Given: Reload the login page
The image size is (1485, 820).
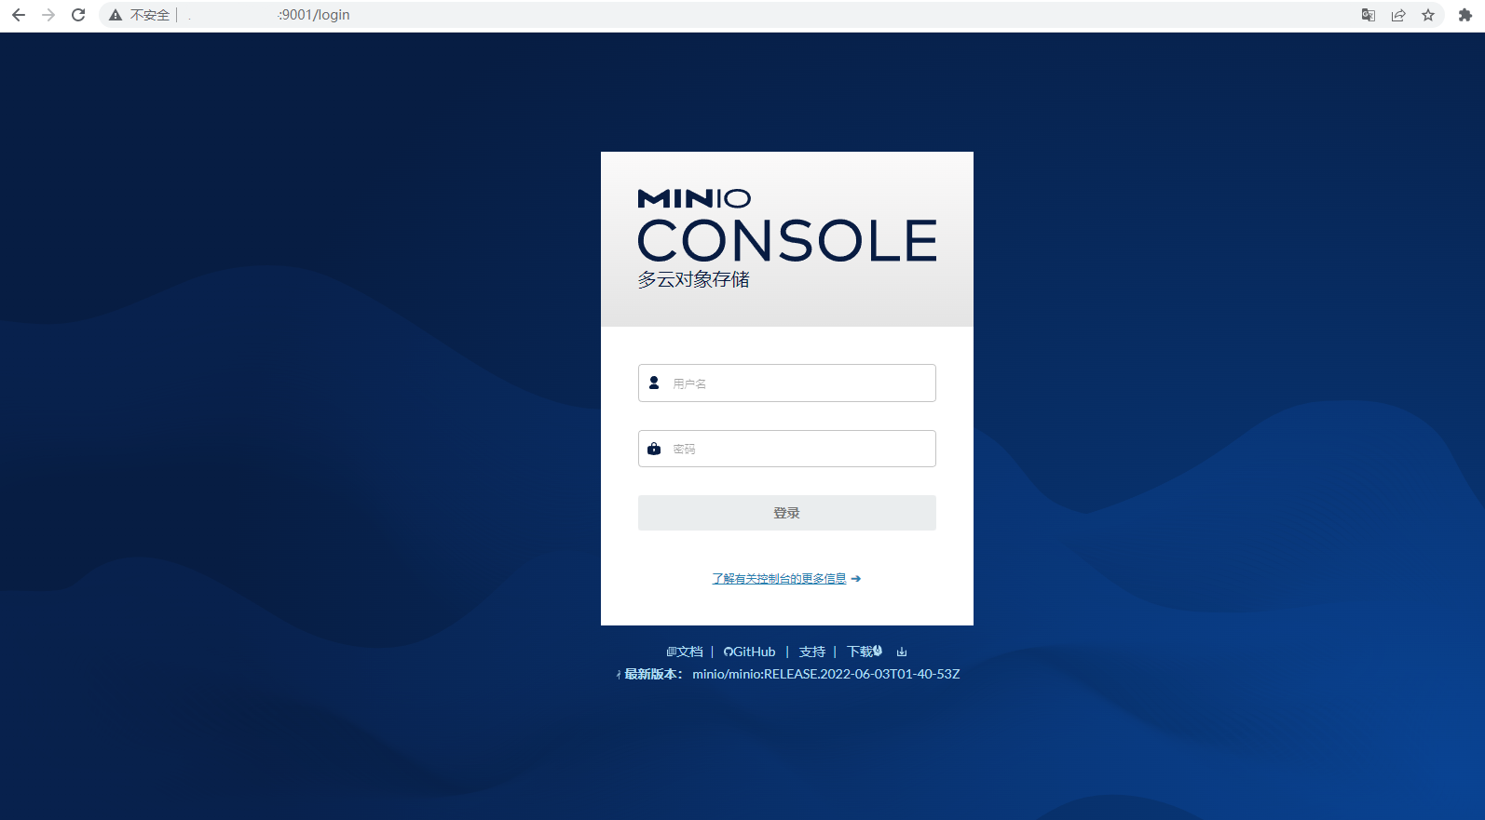Looking at the screenshot, I should (78, 15).
